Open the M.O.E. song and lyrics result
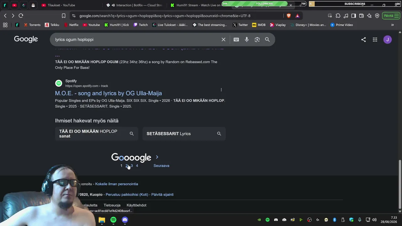This screenshot has width=402, height=226. pyautogui.click(x=108, y=93)
